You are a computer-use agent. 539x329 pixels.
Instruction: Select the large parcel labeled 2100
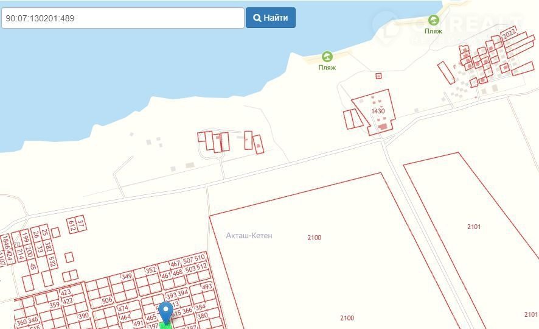(x=314, y=238)
